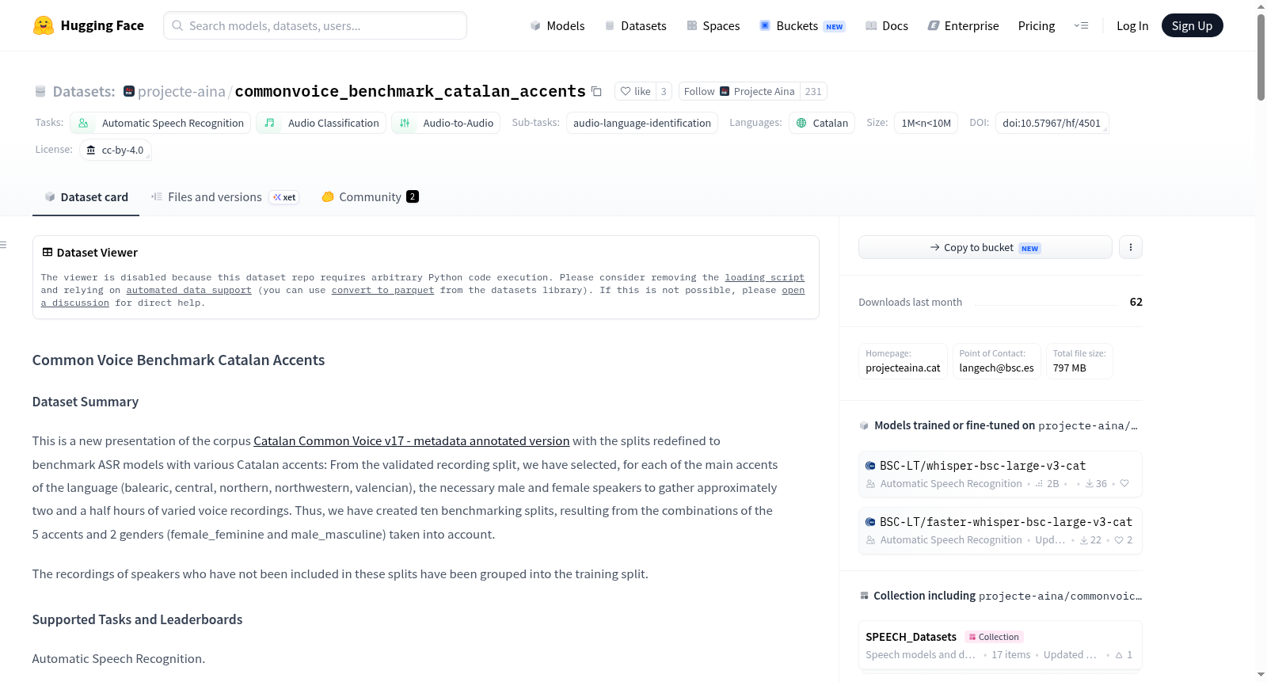Switch to the Dataset card tab
This screenshot has width=1267, height=682.
pyautogui.click(x=86, y=197)
